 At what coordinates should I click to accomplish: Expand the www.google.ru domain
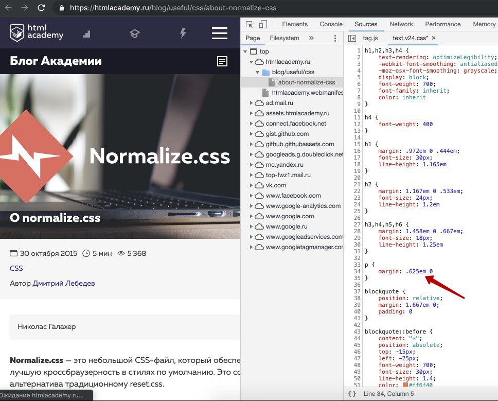251,226
